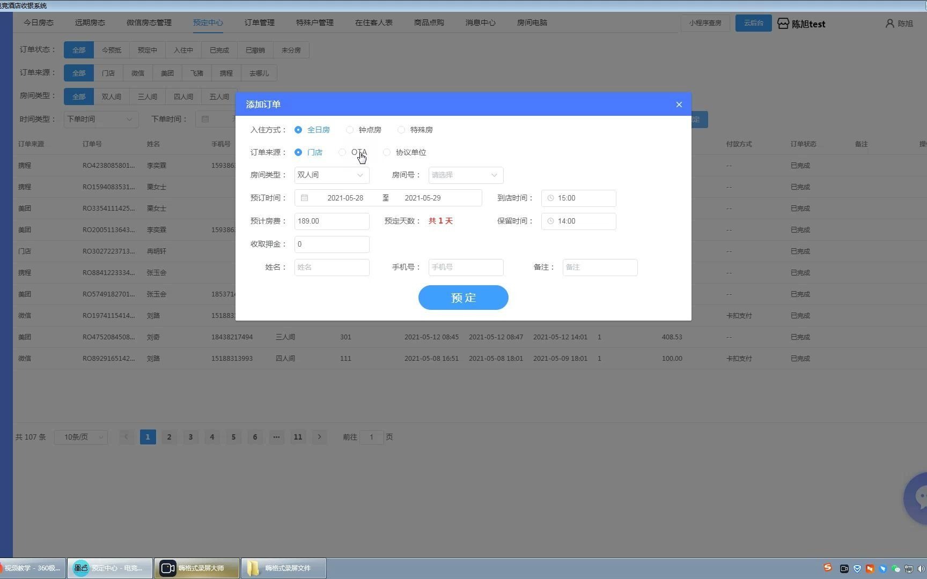Screen dimensions: 927x579
Task: Open 嗨格式录屏大师 taskbar item
Action: point(197,568)
